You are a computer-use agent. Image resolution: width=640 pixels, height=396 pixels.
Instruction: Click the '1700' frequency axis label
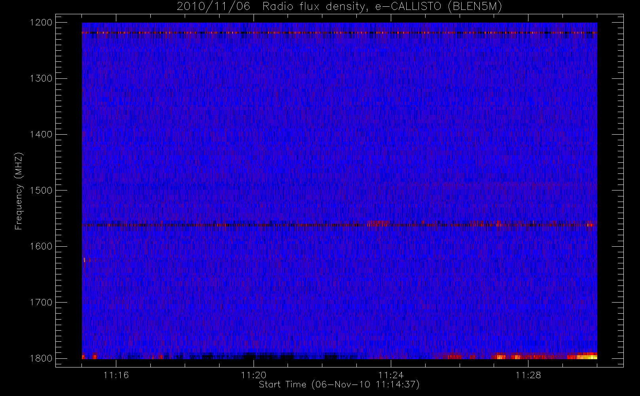click(42, 302)
